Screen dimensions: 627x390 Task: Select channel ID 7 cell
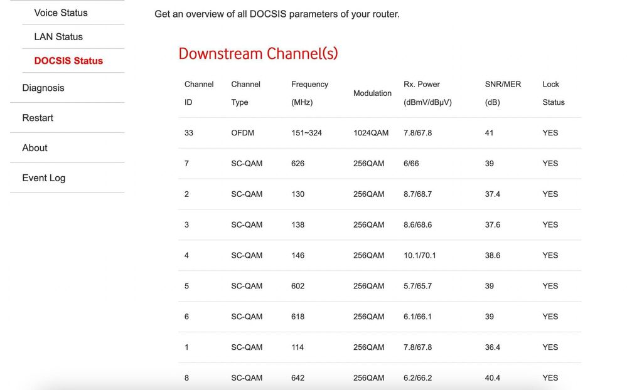click(186, 164)
